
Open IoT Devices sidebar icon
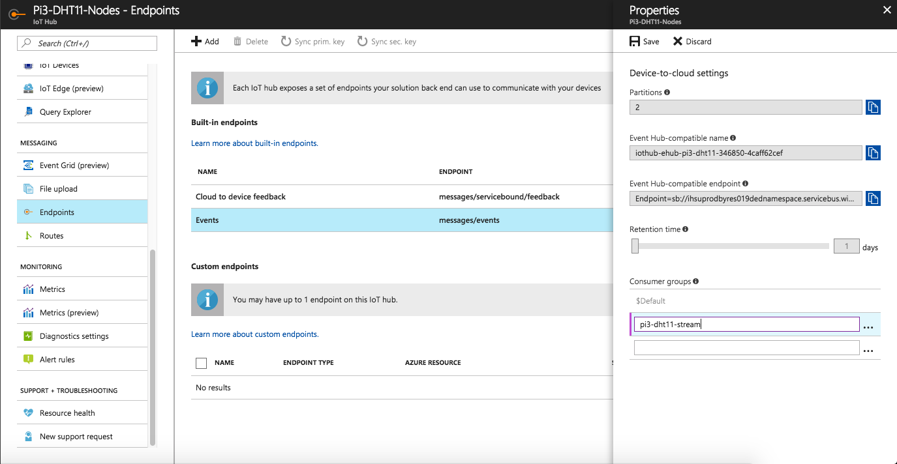coord(28,65)
